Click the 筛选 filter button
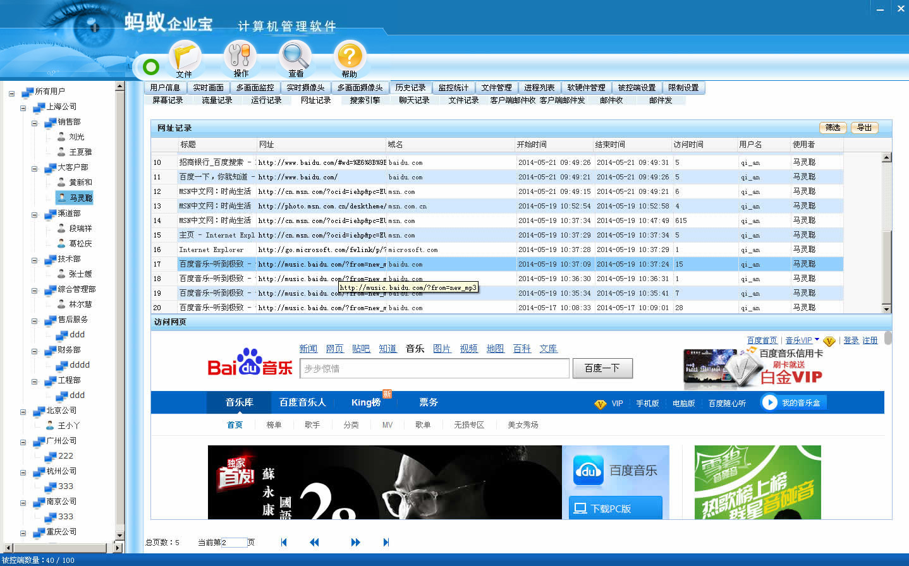 point(833,128)
